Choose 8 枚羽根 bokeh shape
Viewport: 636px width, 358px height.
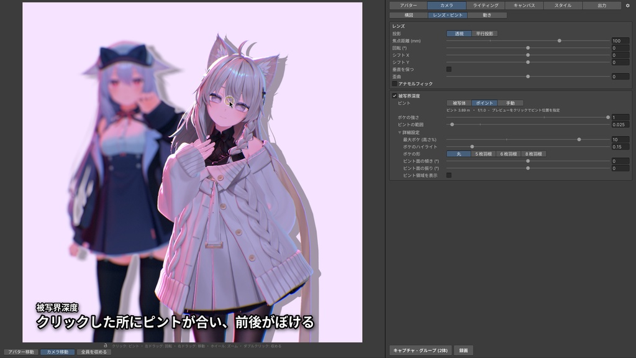click(x=534, y=154)
